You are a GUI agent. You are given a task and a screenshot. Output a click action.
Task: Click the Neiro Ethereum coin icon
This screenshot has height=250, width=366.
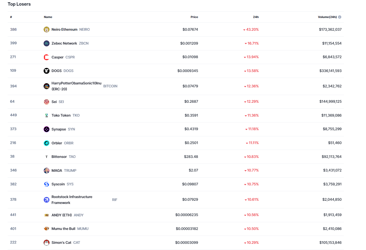click(x=46, y=30)
